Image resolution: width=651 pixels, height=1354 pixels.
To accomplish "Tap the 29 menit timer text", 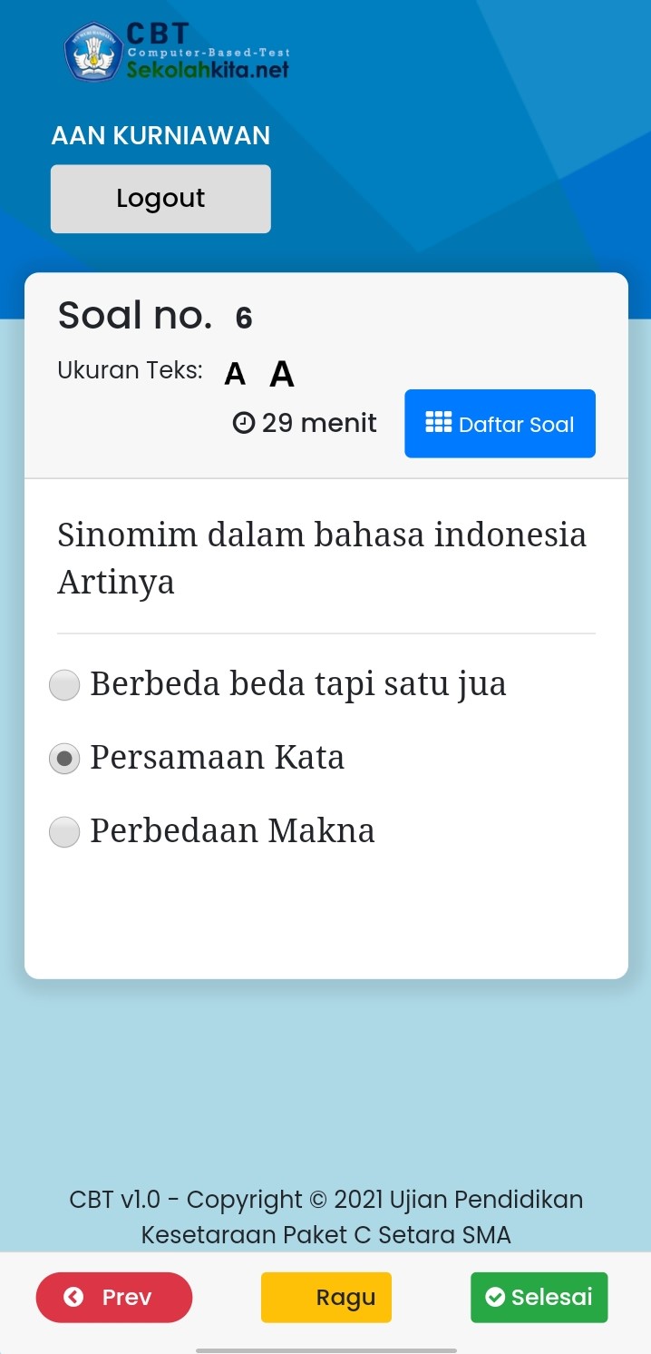I will pyautogui.click(x=318, y=423).
